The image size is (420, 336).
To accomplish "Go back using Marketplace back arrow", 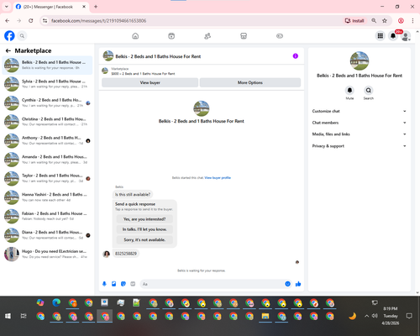I will point(8,50).
